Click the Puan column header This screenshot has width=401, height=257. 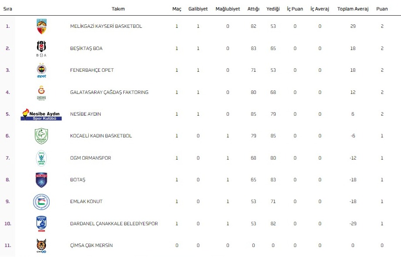[382, 9]
